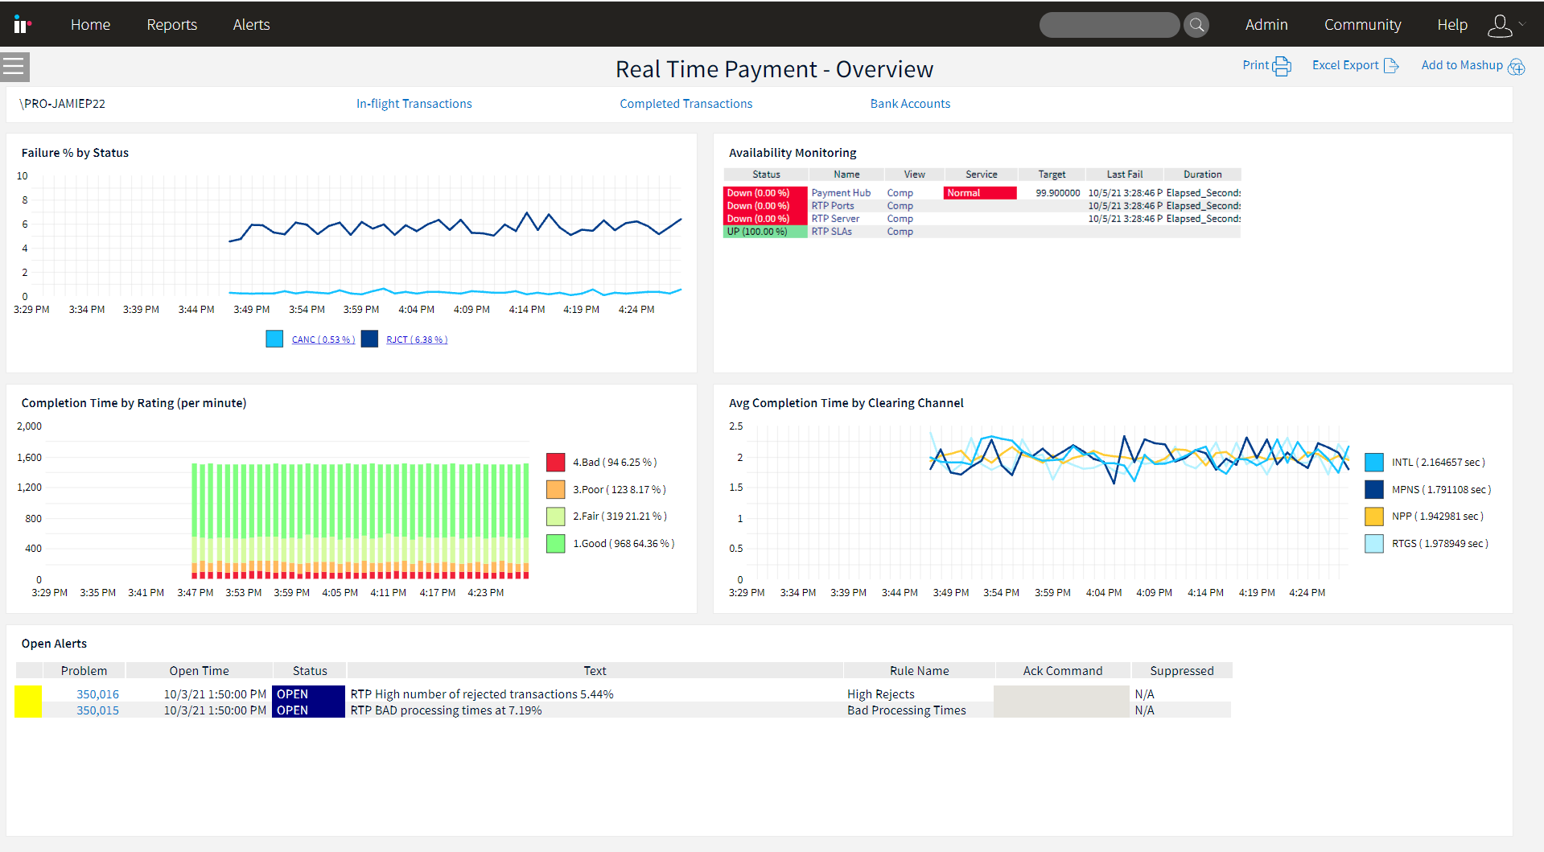The width and height of the screenshot is (1544, 852).
Task: Switch to the Completed Transactions tab
Action: (x=686, y=103)
